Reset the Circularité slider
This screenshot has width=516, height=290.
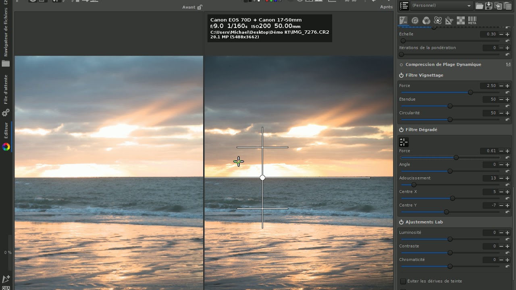[x=508, y=120]
